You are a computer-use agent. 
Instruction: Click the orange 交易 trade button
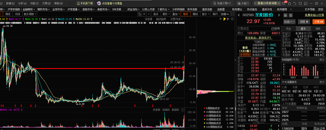click(318, 22)
